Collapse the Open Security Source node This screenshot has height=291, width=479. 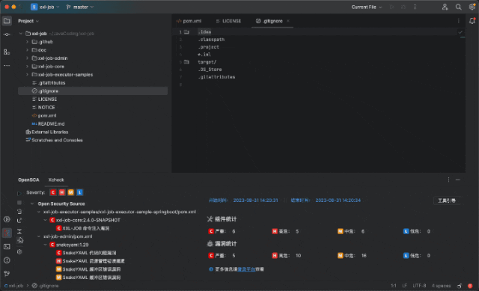32,203
